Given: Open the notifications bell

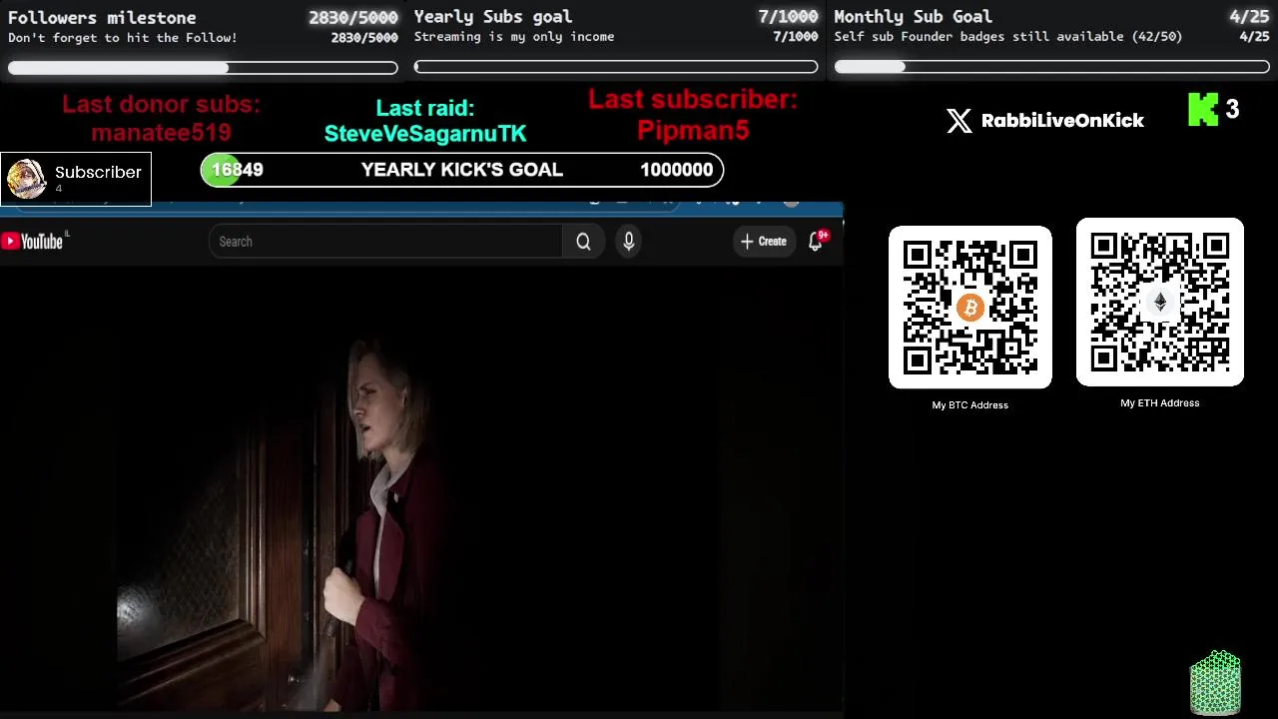Looking at the screenshot, I should (816, 241).
